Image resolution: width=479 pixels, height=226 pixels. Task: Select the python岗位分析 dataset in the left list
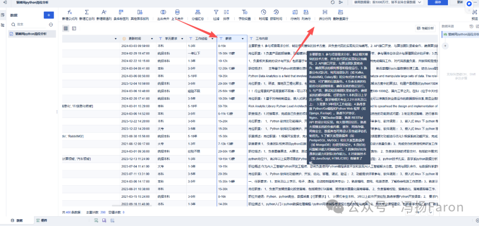[x=32, y=34]
